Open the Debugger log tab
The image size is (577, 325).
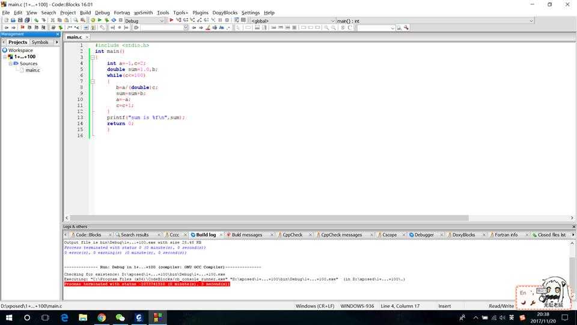point(424,235)
